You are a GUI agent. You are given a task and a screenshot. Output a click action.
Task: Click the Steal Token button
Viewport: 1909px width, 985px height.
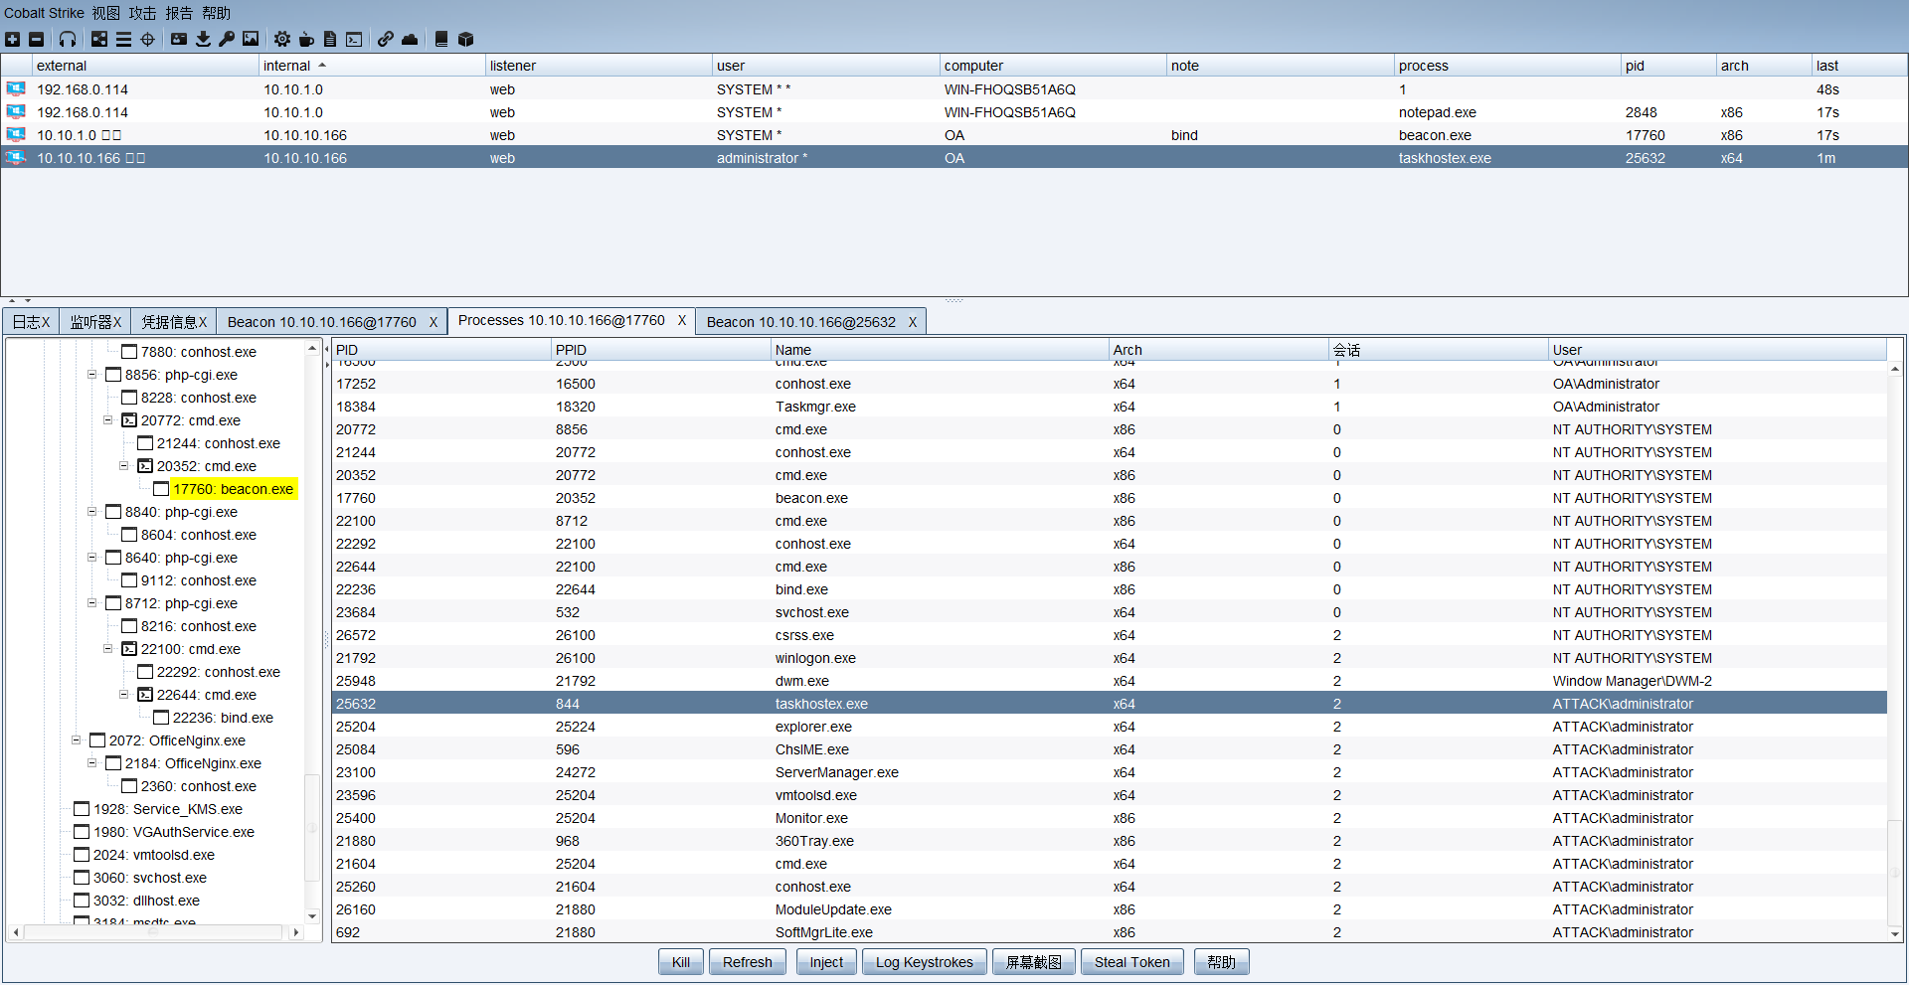click(x=1132, y=962)
